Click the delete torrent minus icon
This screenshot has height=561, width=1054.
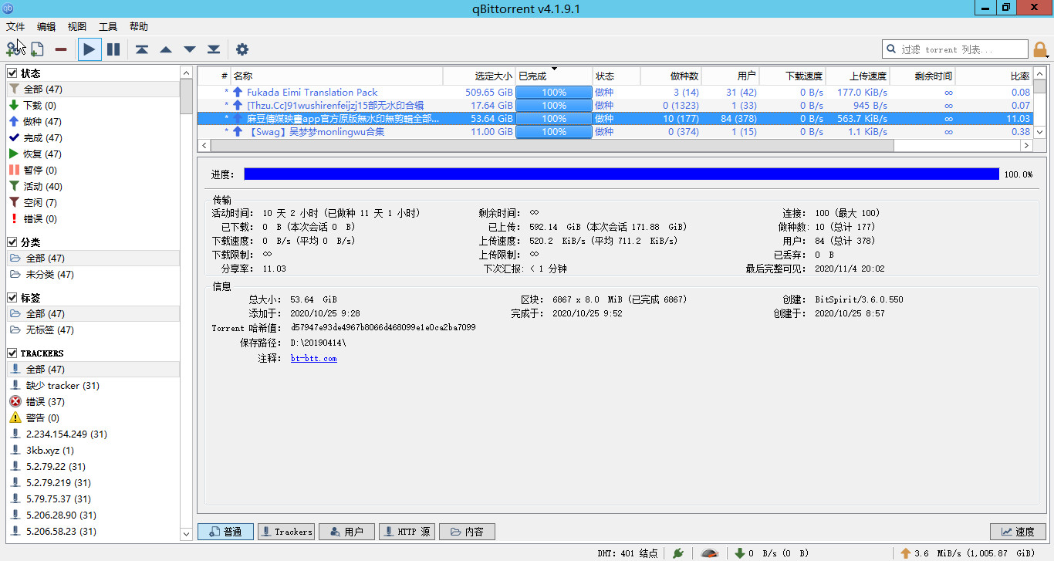pyautogui.click(x=61, y=49)
